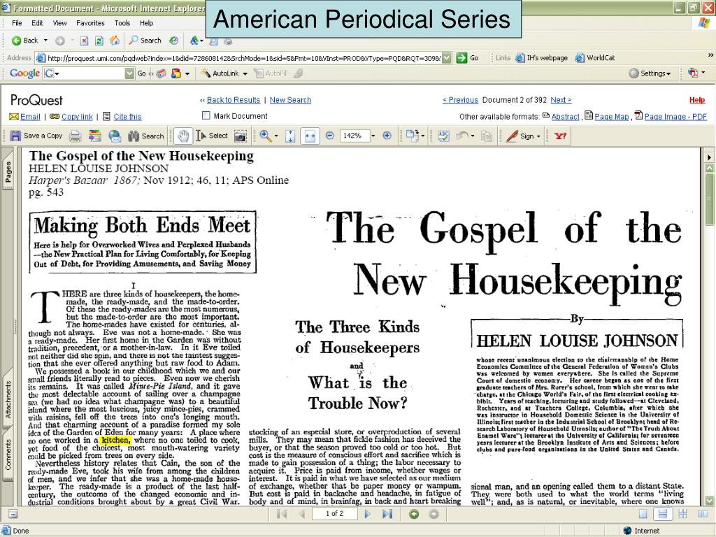
Task: Go to the next PDF page arrow
Action: [x=368, y=514]
